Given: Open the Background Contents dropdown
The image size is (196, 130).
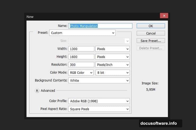Looking at the screenshot, I should coord(99,80).
